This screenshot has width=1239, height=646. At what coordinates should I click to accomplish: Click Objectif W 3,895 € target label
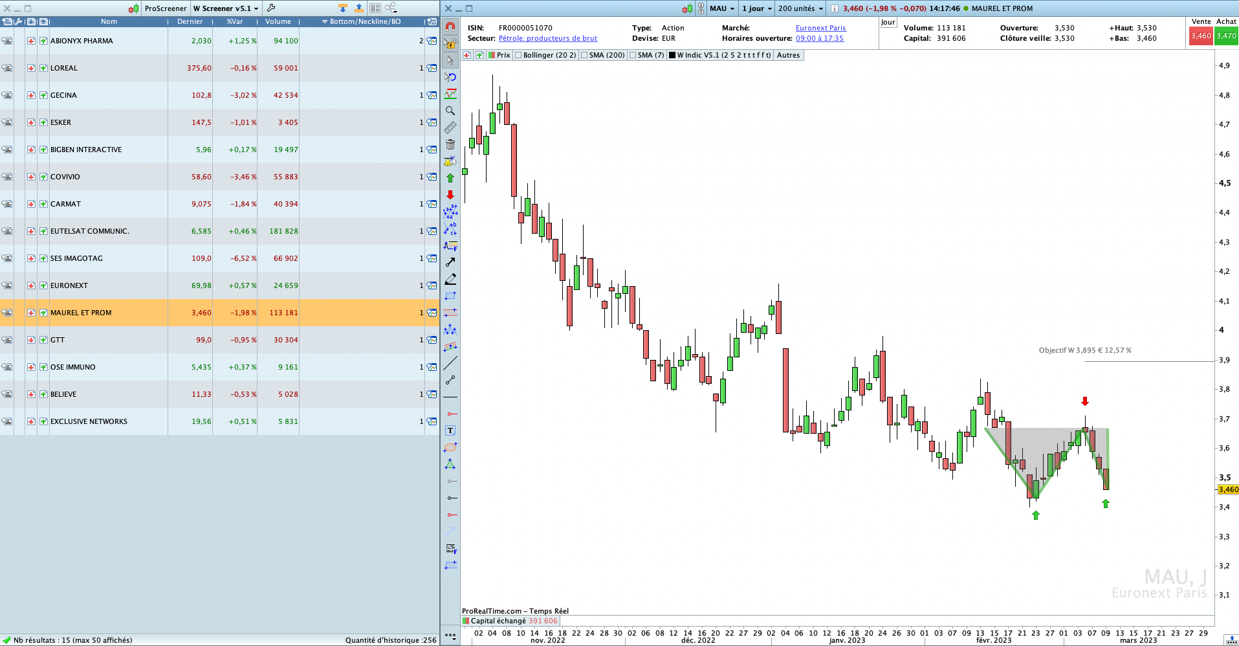(1085, 350)
